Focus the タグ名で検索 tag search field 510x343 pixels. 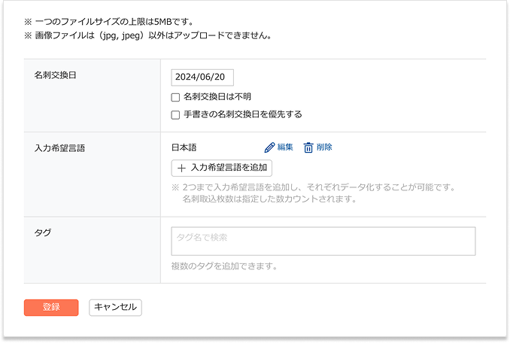tap(323, 241)
